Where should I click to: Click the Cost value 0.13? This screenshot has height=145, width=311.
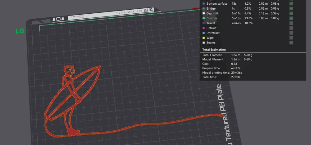[234, 64]
